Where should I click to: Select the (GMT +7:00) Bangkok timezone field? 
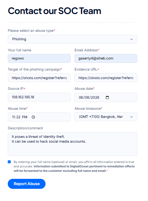coord(106,117)
